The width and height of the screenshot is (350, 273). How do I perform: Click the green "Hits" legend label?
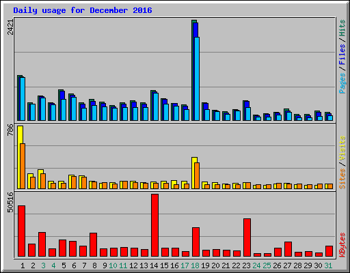(342, 28)
